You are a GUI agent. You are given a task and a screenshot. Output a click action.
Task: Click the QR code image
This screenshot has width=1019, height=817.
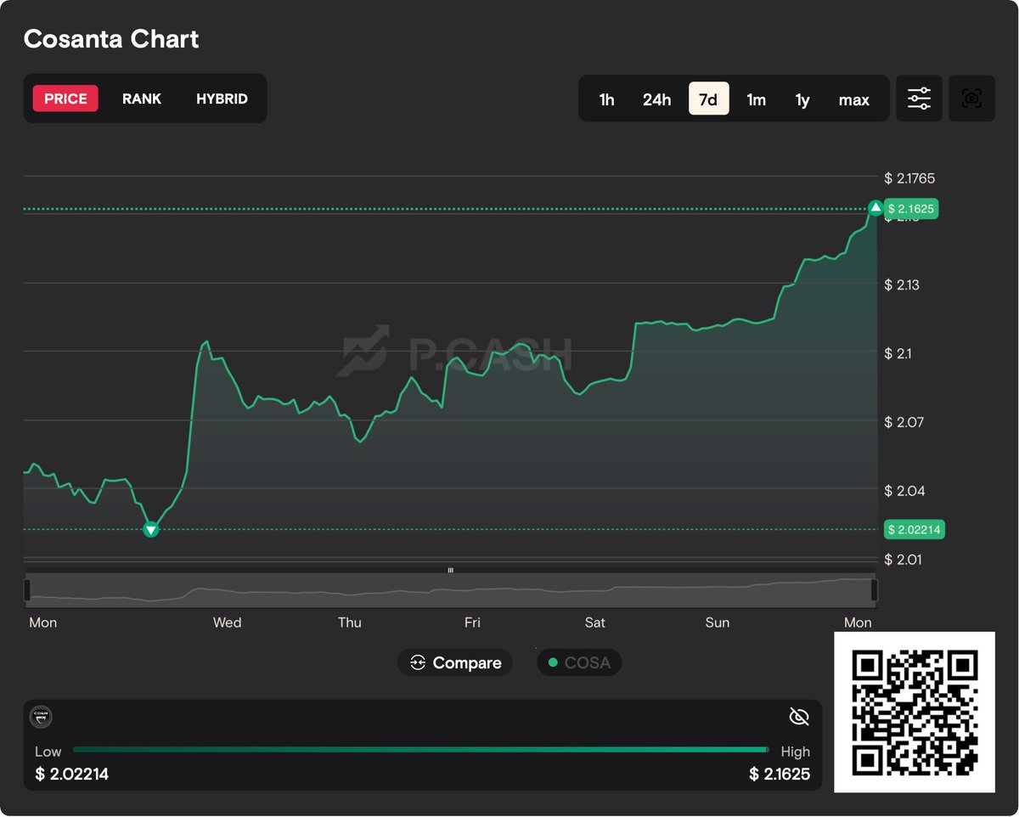[x=915, y=712]
